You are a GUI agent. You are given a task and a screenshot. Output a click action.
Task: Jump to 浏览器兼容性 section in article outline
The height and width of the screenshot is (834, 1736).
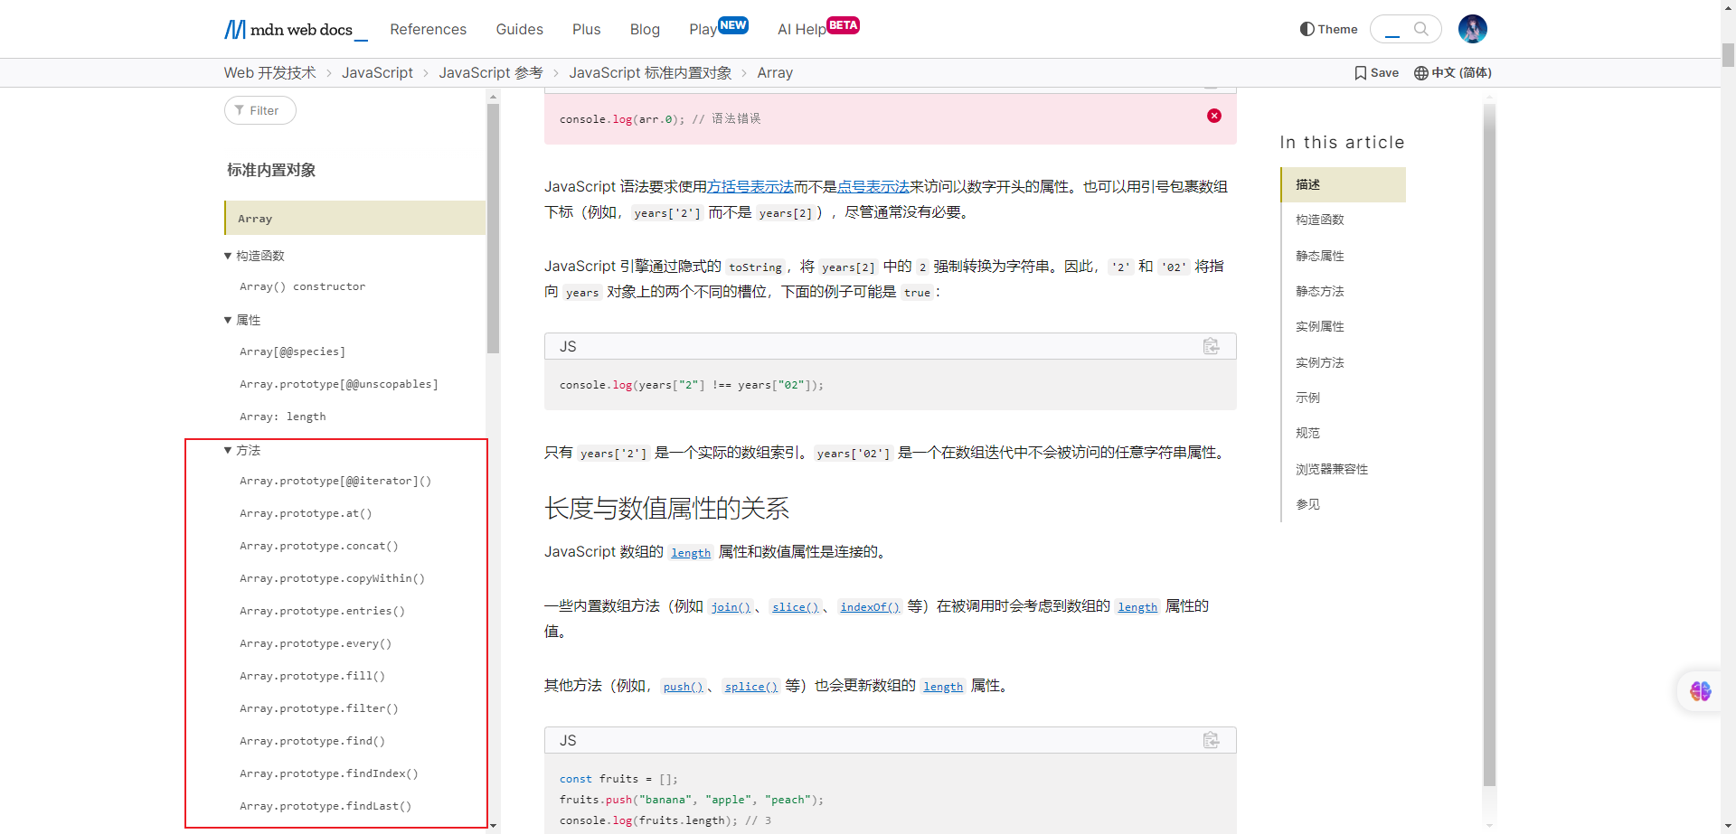pos(1331,469)
